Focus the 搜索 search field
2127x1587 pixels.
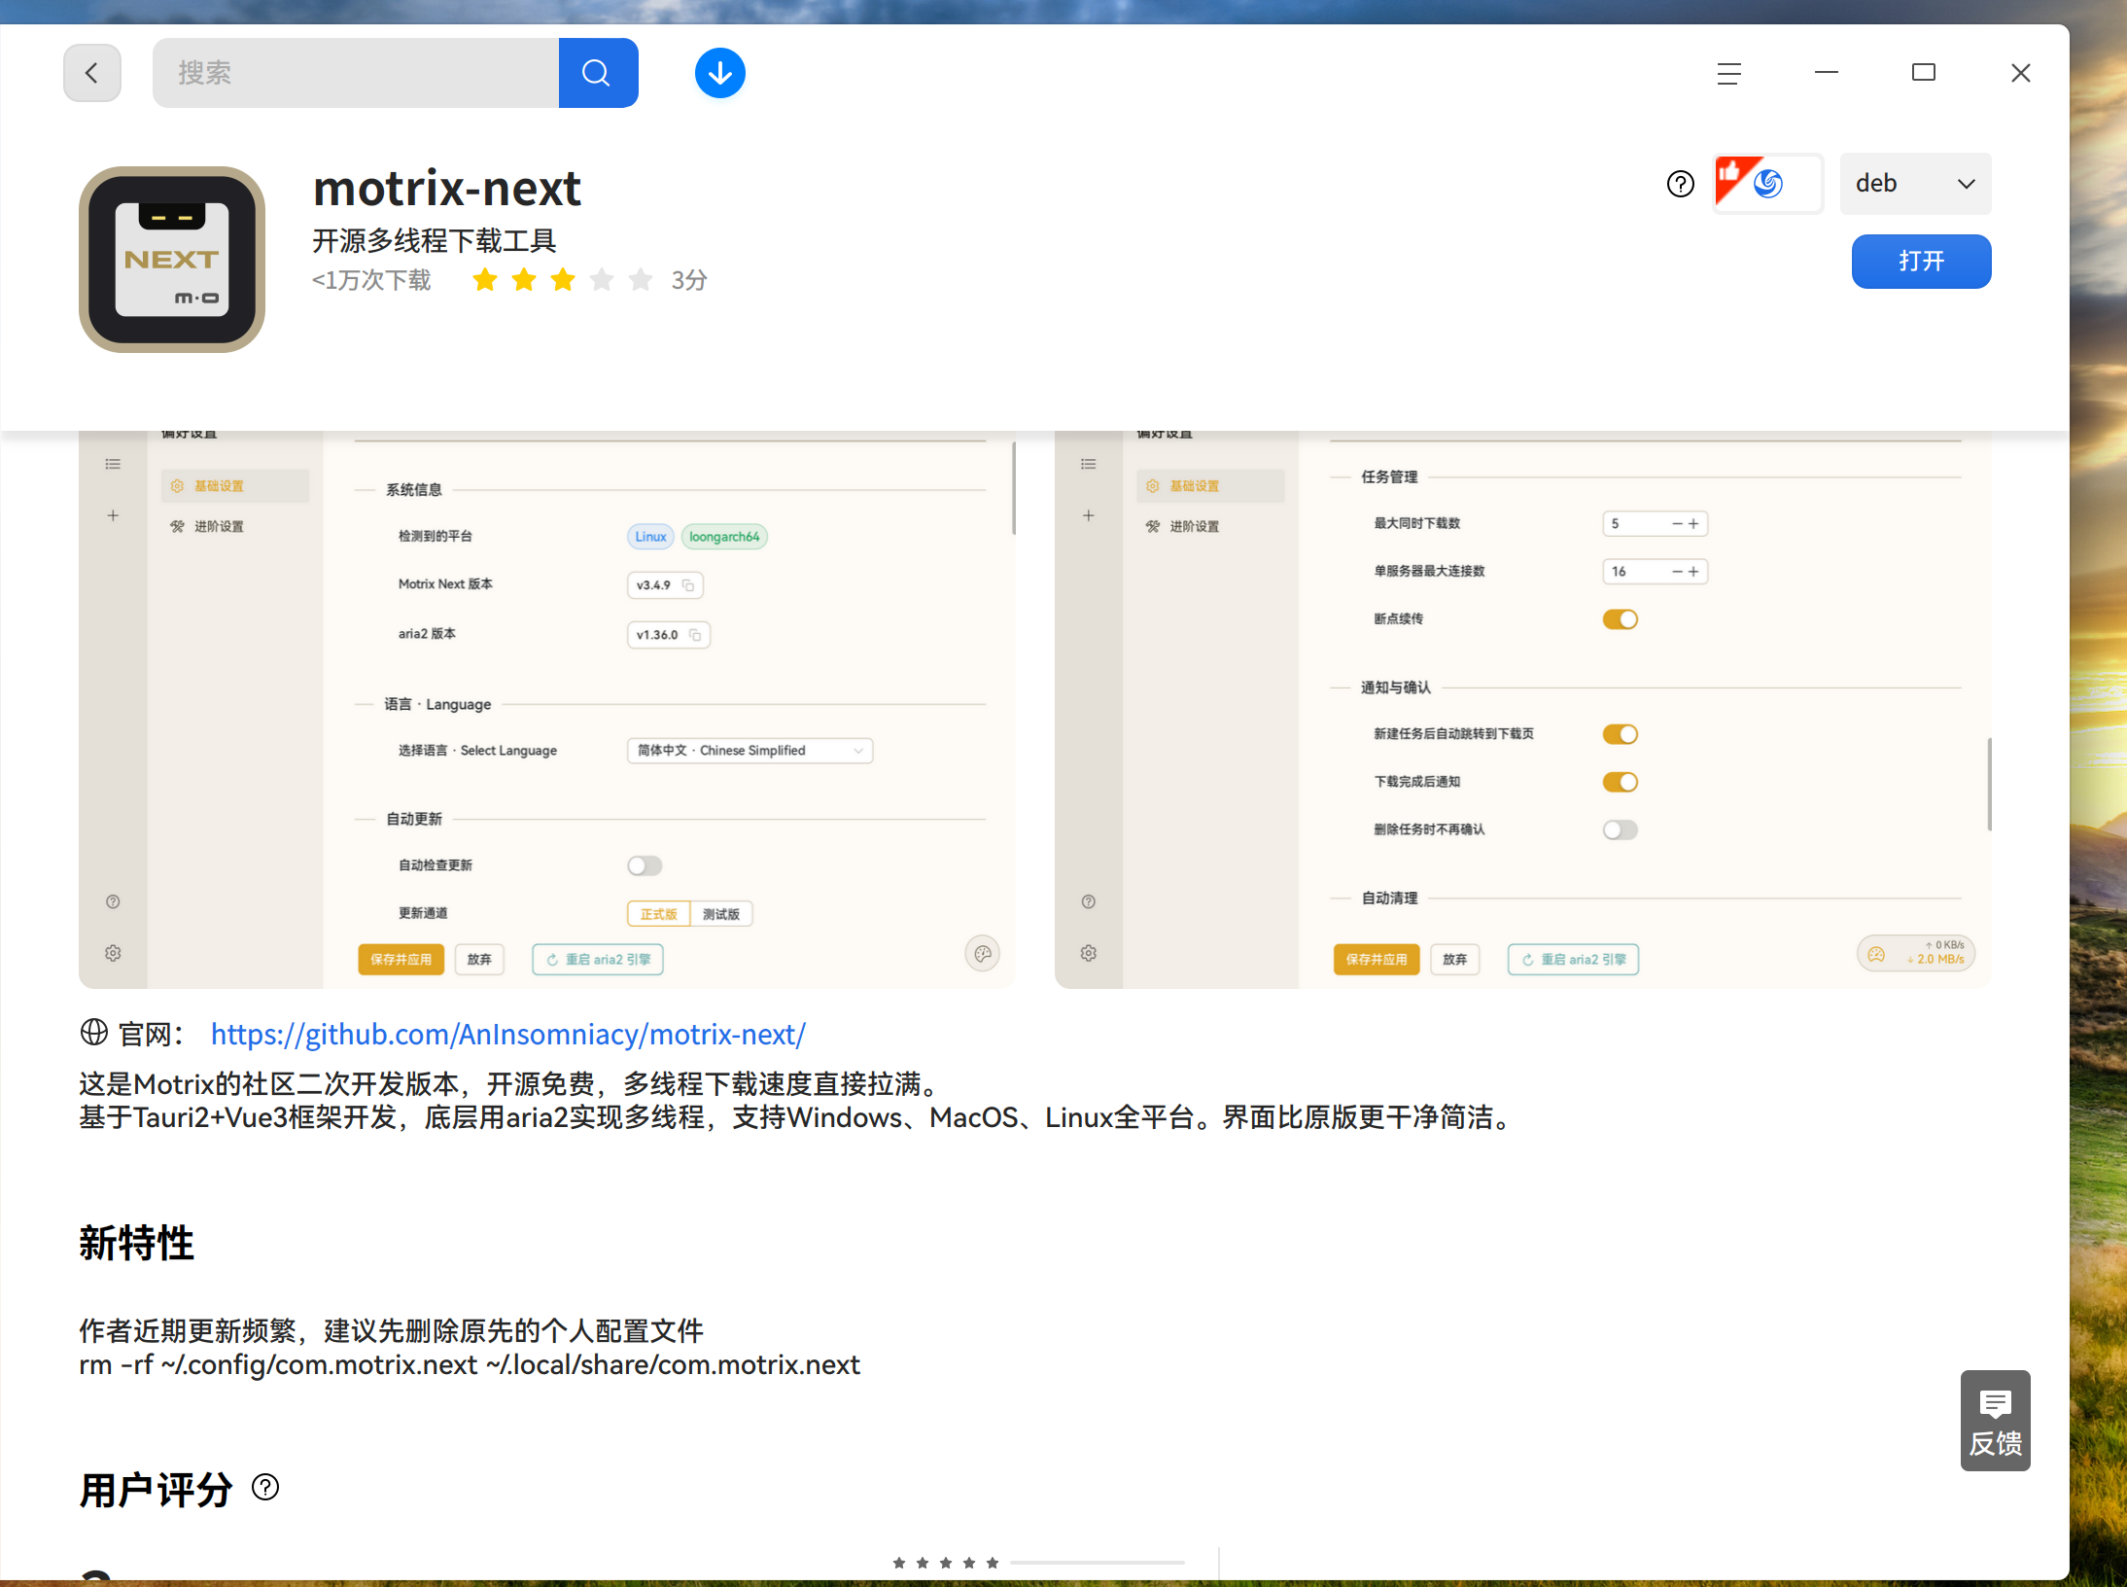(356, 73)
